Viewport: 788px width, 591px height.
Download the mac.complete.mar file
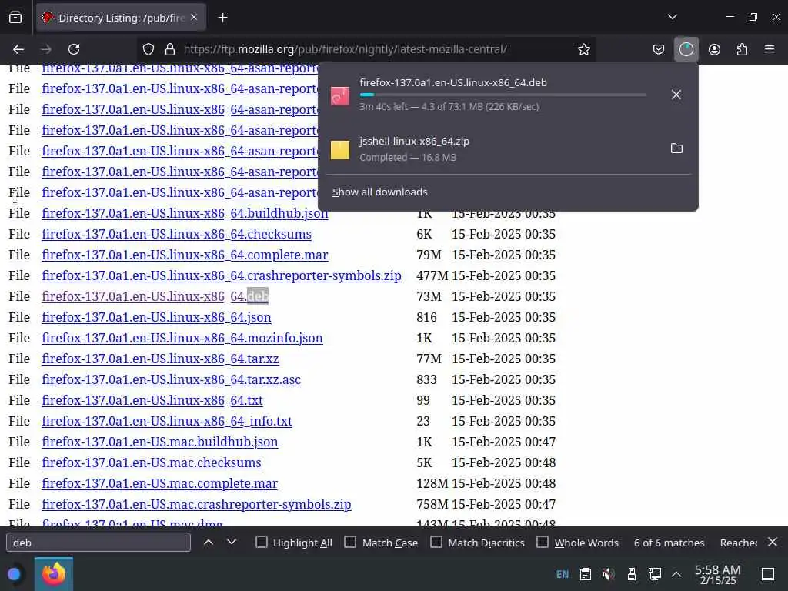pos(160,483)
